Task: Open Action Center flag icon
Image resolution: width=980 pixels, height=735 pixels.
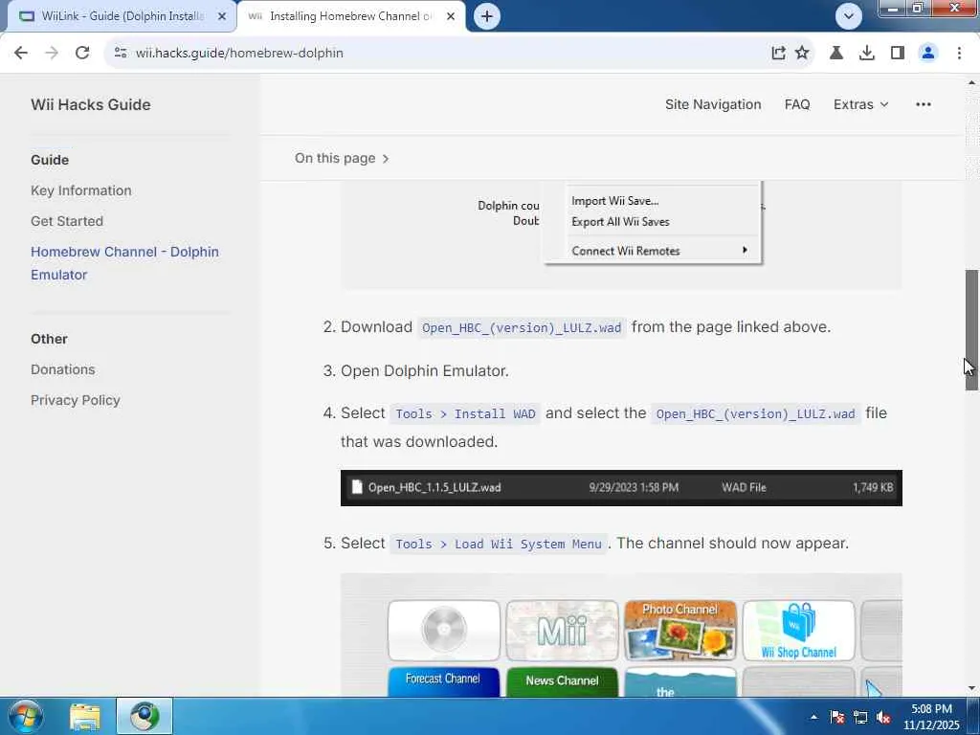Action: click(x=837, y=717)
